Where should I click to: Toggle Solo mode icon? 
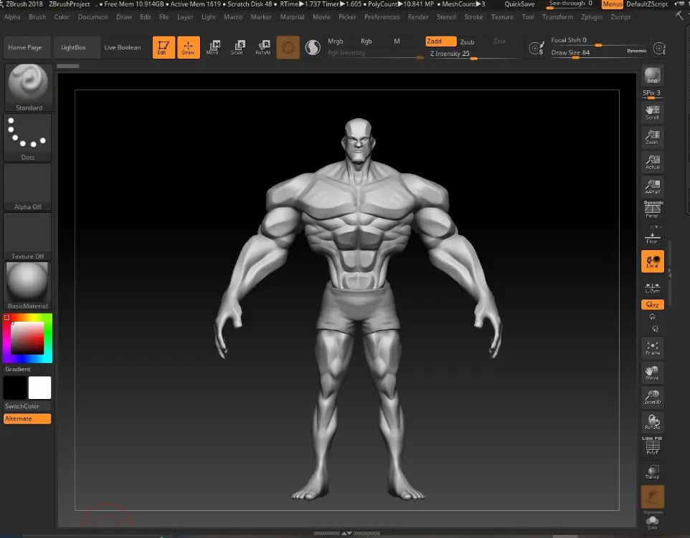coord(653,522)
